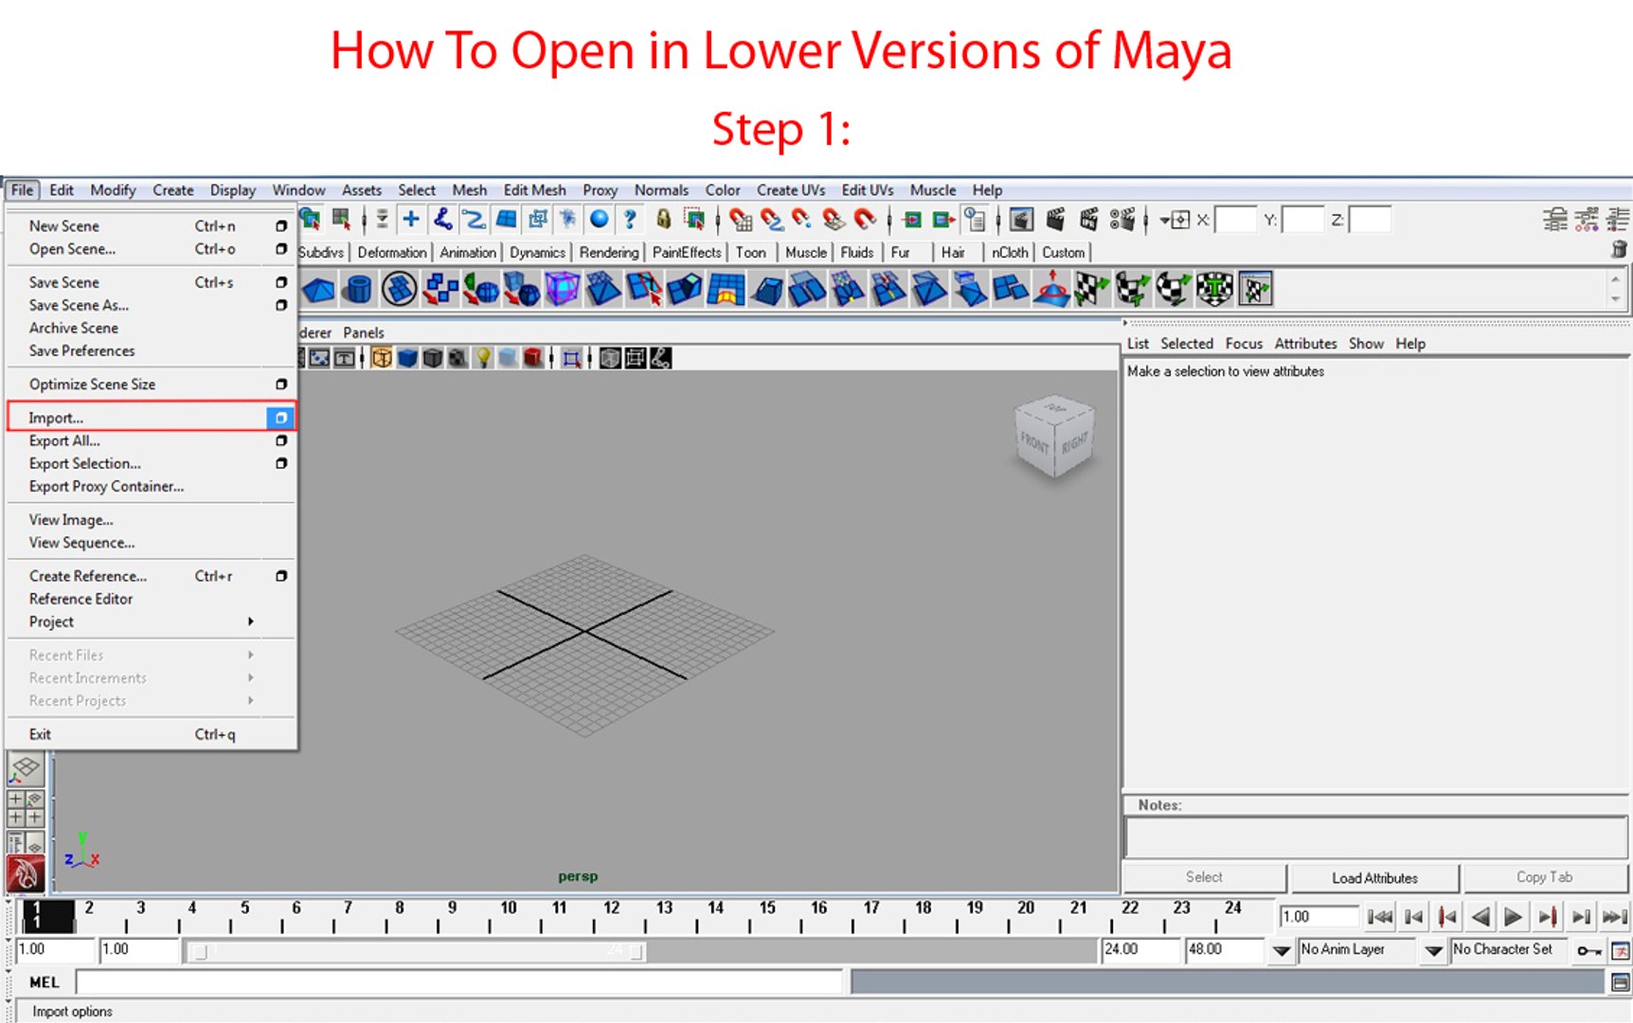This screenshot has width=1633, height=1023.
Task: Open the No Anim Layer dropdown arrow
Action: tap(1281, 950)
